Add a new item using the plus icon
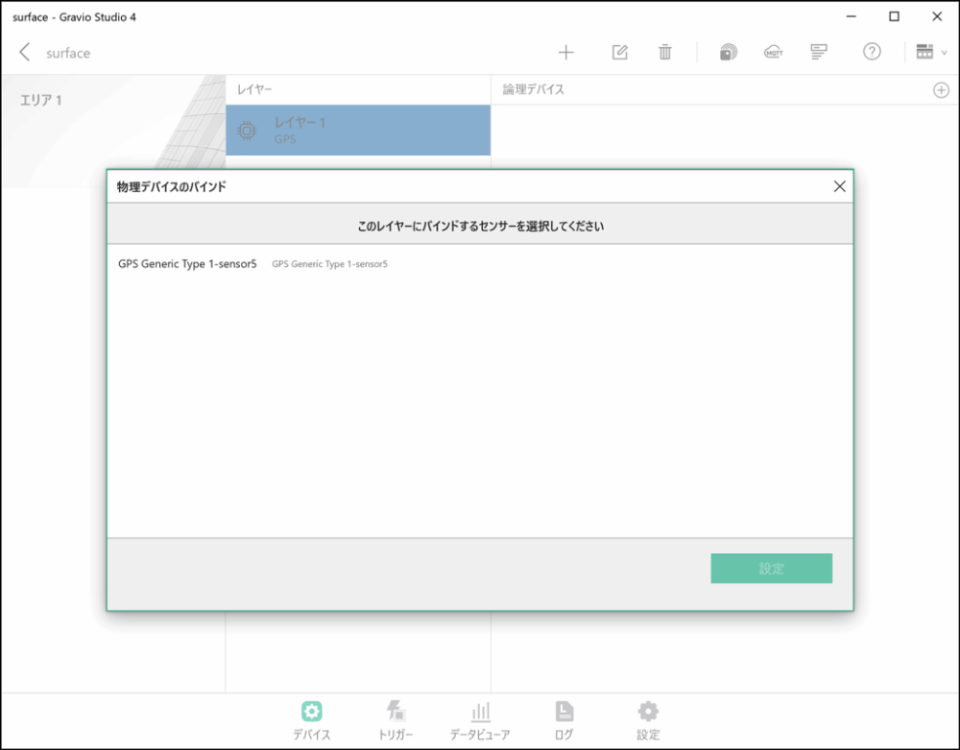The image size is (960, 750). pyautogui.click(x=566, y=52)
